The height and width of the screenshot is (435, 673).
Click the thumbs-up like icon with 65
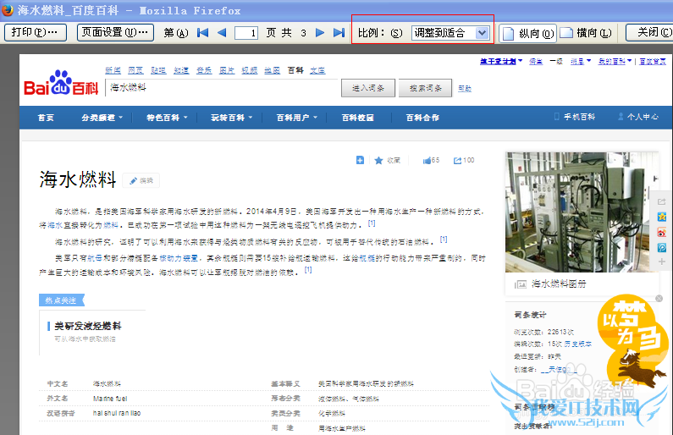tap(427, 160)
